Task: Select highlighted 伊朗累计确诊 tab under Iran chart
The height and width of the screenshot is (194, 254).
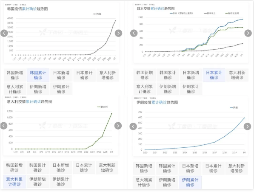Action: coord(190,183)
